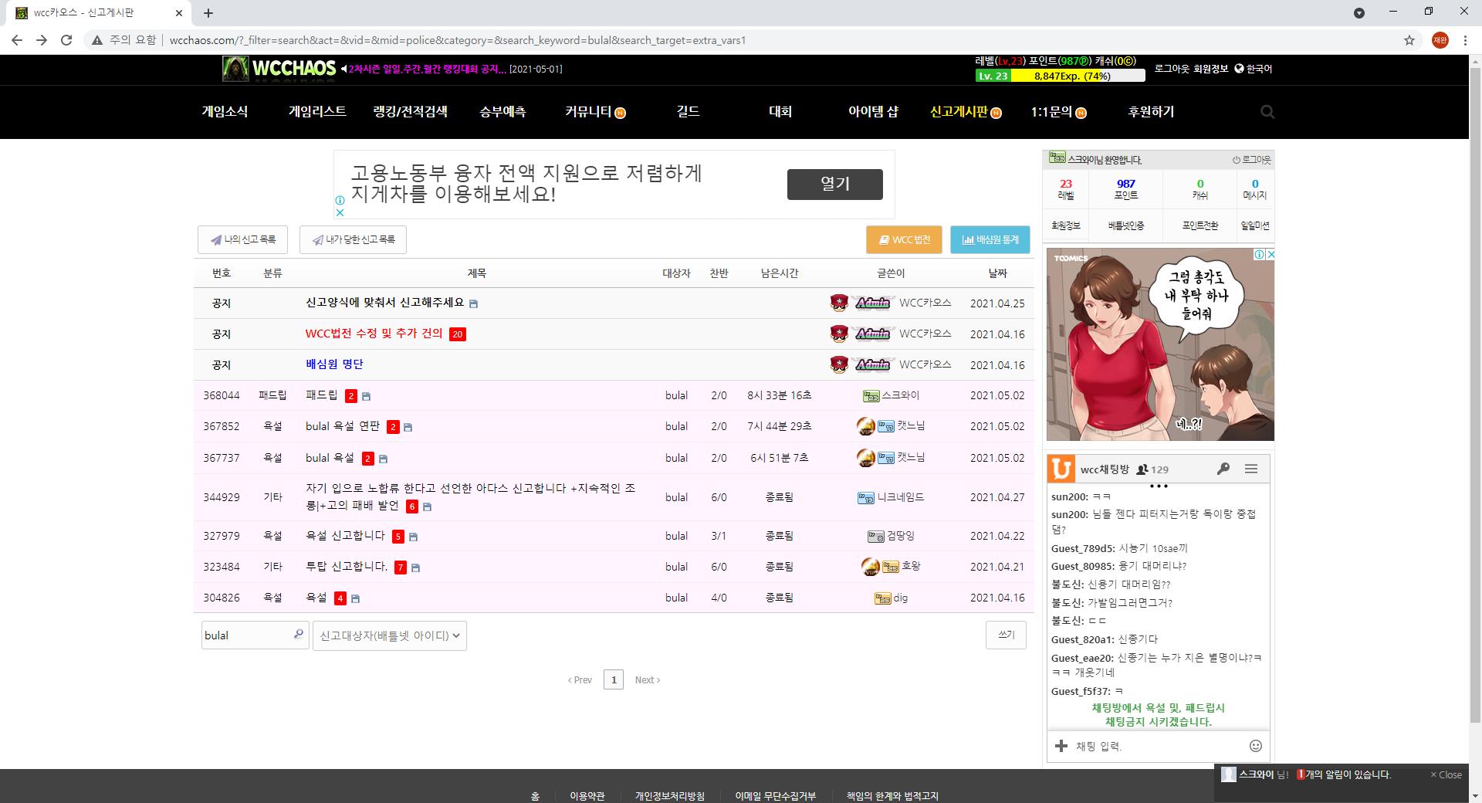Open the Chrome three-dot menu
1482x803 pixels.
pyautogui.click(x=1465, y=40)
